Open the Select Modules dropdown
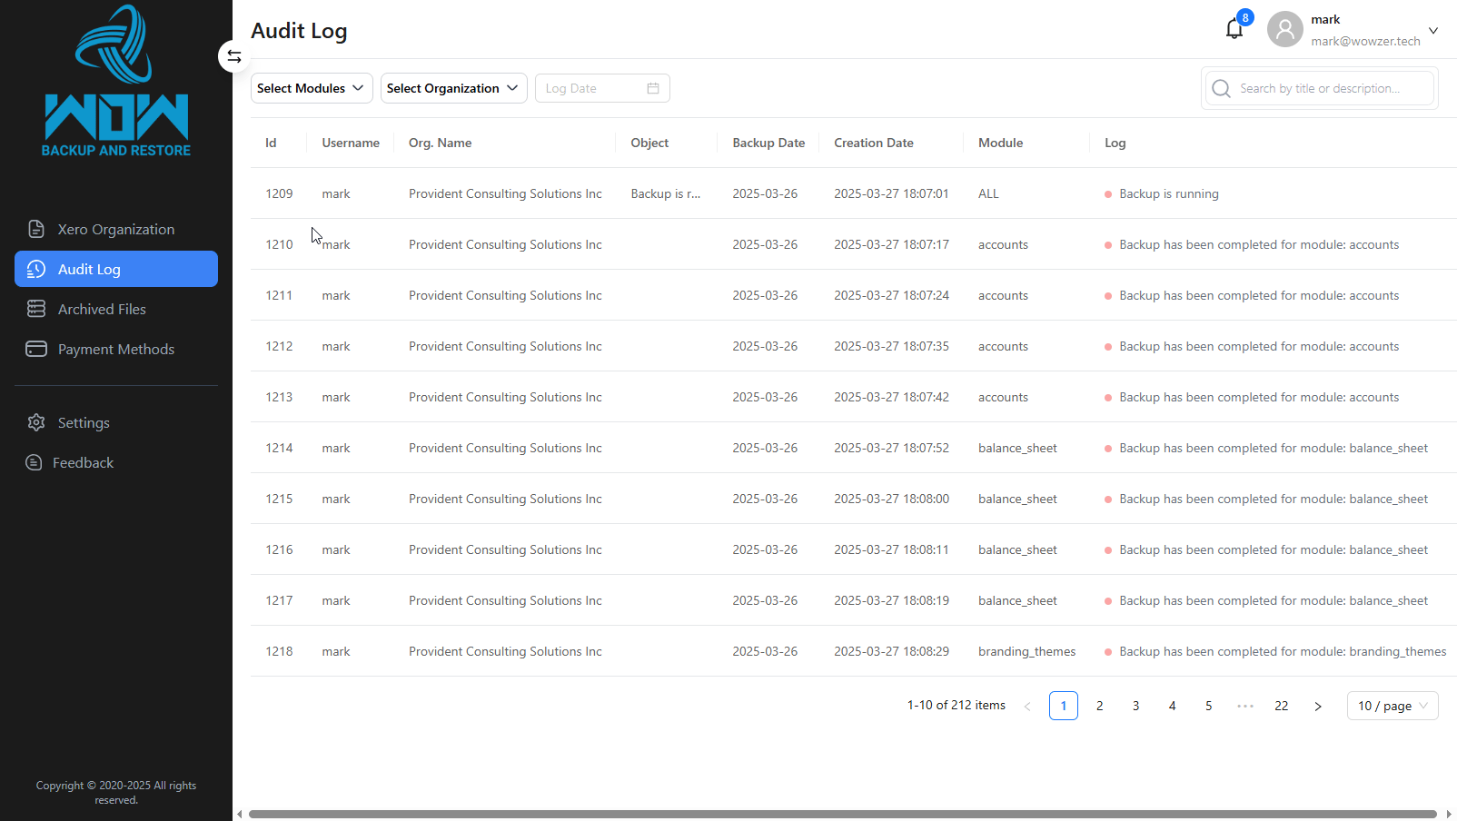The height and width of the screenshot is (821, 1457). click(x=311, y=88)
